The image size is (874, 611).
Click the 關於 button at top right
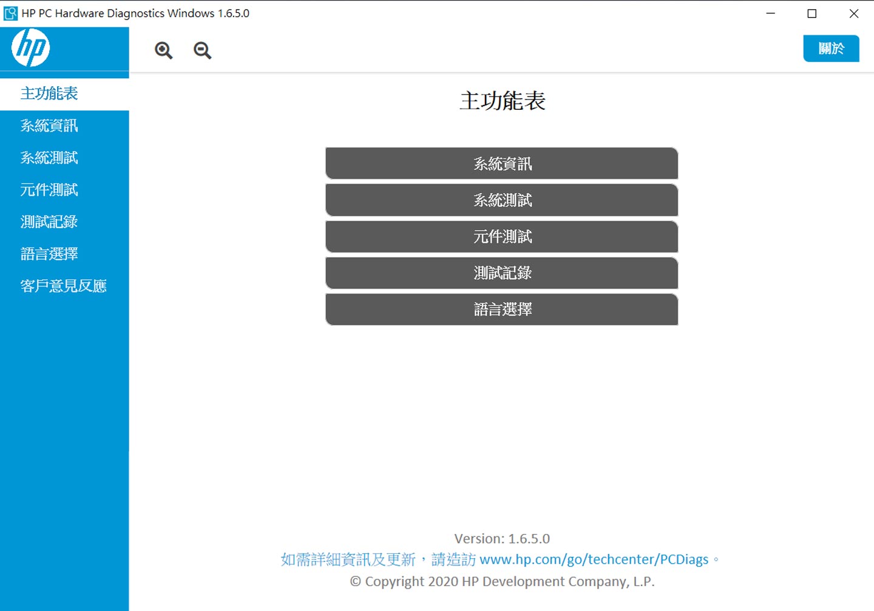(831, 49)
